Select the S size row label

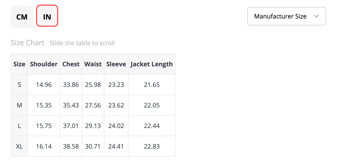(19, 85)
